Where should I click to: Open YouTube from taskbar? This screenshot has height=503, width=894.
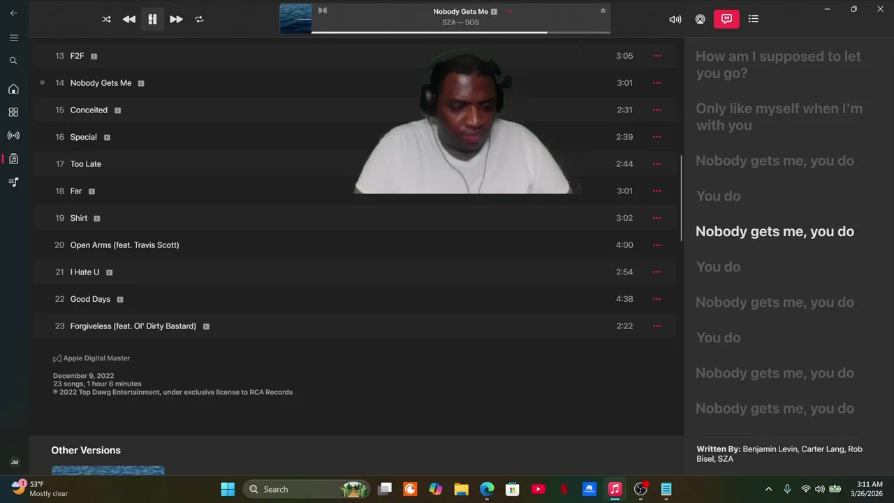click(x=538, y=489)
